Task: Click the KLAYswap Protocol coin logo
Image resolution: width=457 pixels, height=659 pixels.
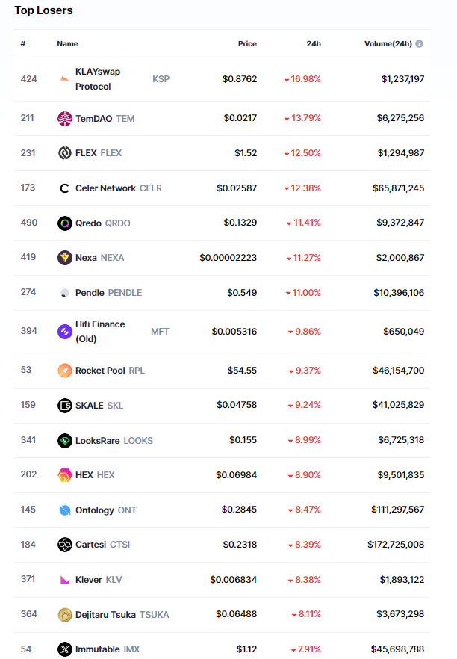Action: point(65,78)
